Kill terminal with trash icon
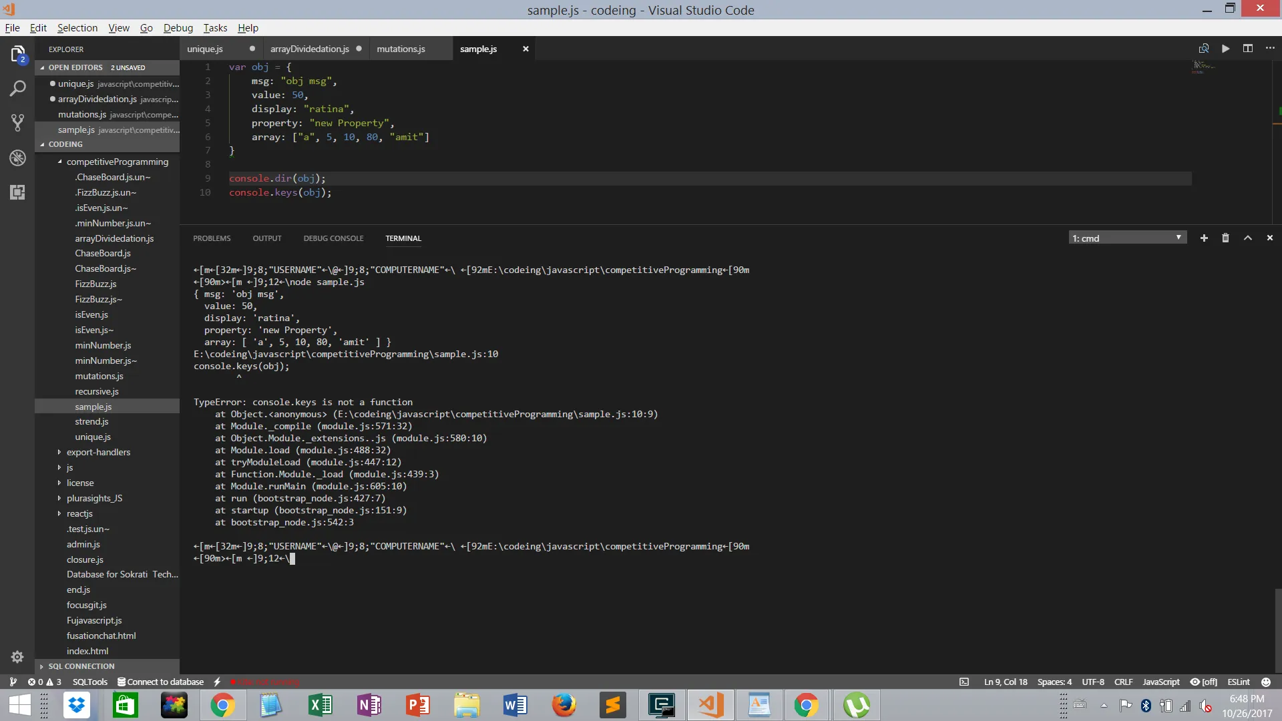The width and height of the screenshot is (1282, 721). [1225, 238]
